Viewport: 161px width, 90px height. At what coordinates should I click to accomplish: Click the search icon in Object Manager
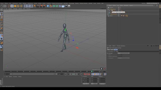(154, 5)
